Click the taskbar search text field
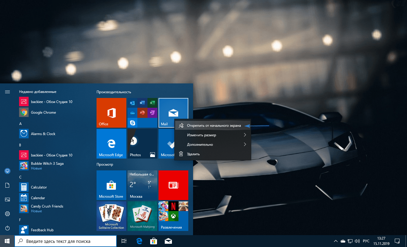The width and height of the screenshot is (407, 247). (x=66, y=241)
